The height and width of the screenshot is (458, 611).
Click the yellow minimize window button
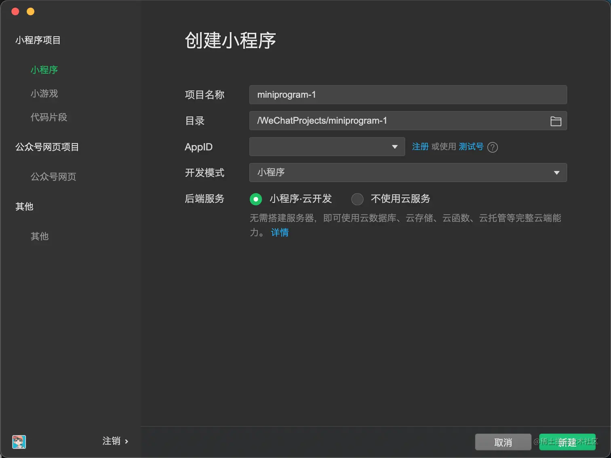click(x=30, y=11)
